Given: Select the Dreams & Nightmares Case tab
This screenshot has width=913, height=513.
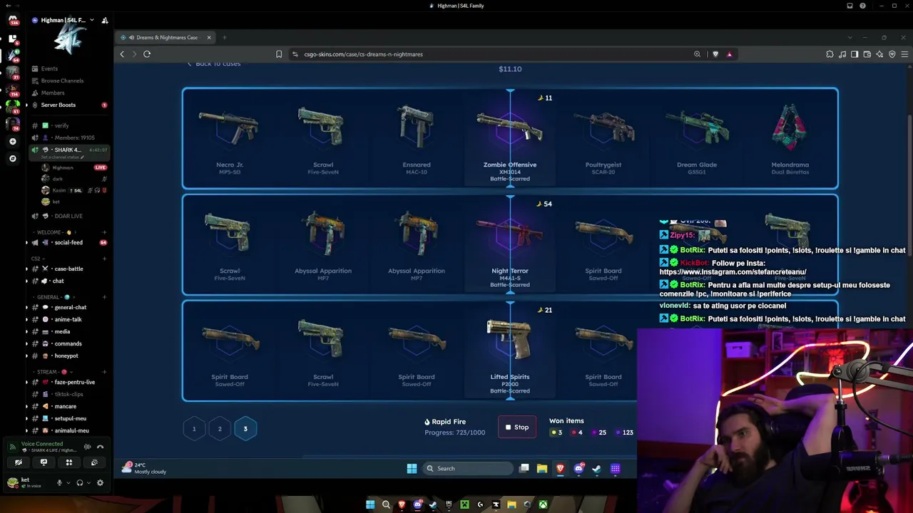Looking at the screenshot, I should tap(165, 37).
